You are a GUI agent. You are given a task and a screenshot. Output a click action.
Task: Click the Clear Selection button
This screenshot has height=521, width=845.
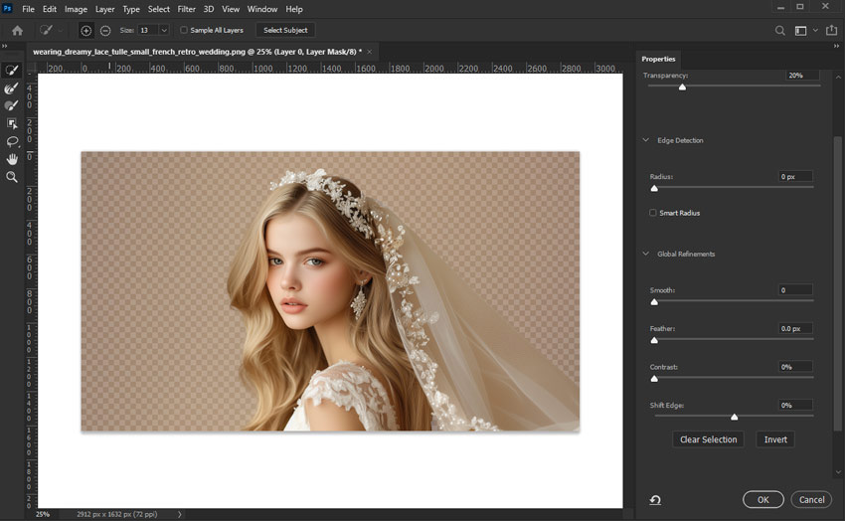tap(708, 439)
